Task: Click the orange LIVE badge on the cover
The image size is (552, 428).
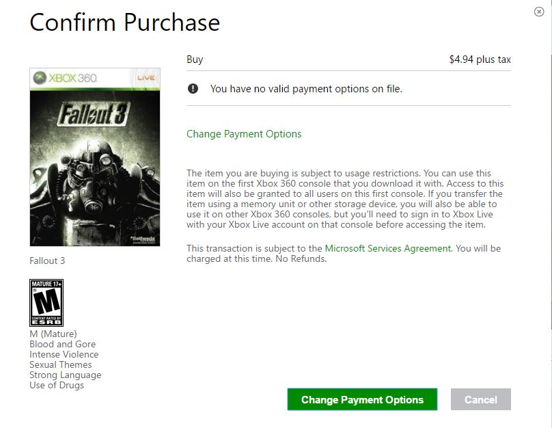Action: pyautogui.click(x=146, y=78)
